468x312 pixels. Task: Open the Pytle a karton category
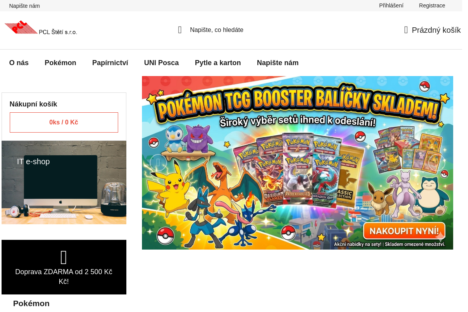click(218, 63)
